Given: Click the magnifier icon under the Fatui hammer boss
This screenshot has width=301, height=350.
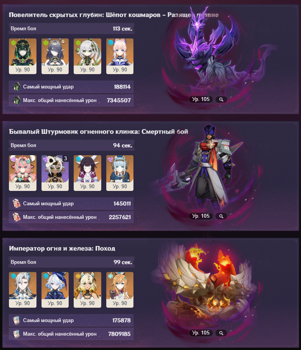Looking at the screenshot, I should pos(221,216).
